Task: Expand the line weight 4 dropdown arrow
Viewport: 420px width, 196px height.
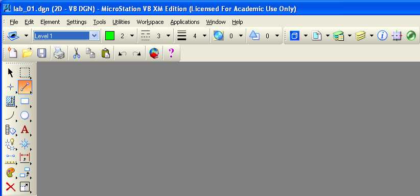Action: pos(205,36)
